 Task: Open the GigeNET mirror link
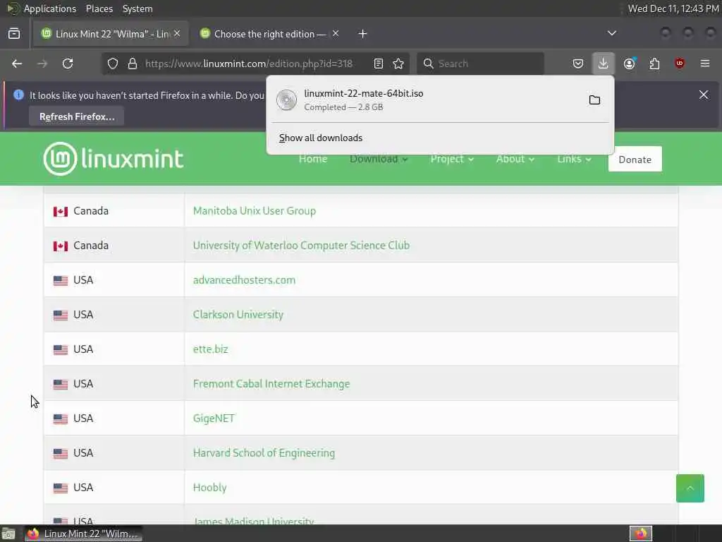tap(214, 418)
